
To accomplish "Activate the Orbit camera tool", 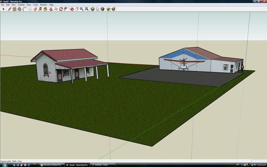I will pyautogui.click(x=72, y=9).
